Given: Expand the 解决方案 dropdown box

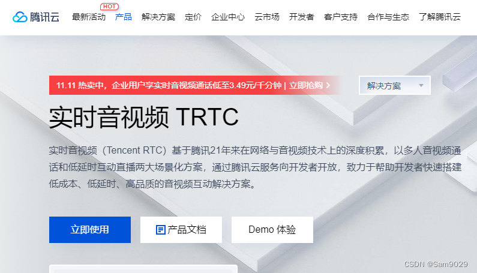Looking at the screenshot, I should pyautogui.click(x=395, y=85).
